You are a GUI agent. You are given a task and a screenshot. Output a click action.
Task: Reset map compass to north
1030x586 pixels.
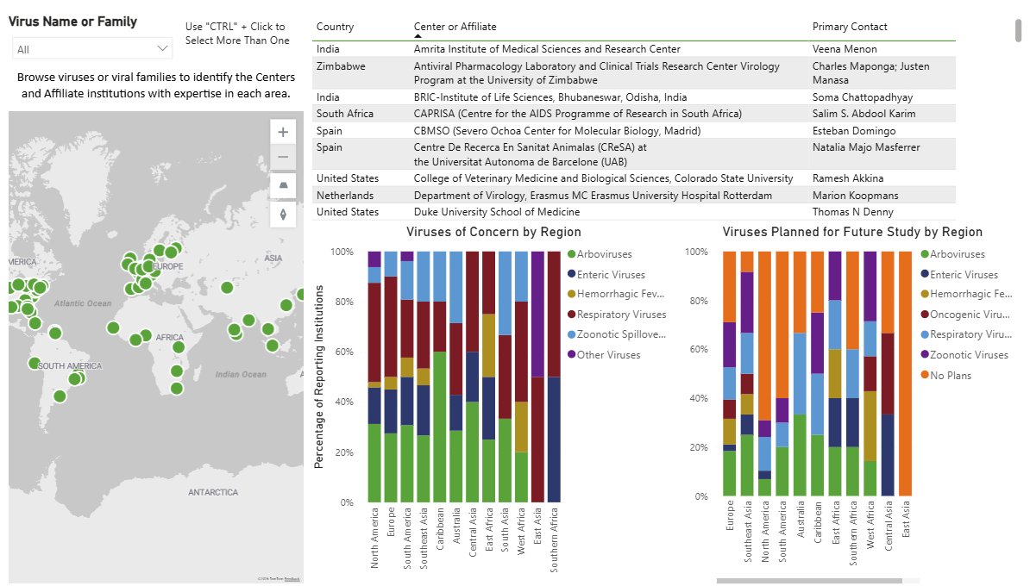[x=283, y=215]
